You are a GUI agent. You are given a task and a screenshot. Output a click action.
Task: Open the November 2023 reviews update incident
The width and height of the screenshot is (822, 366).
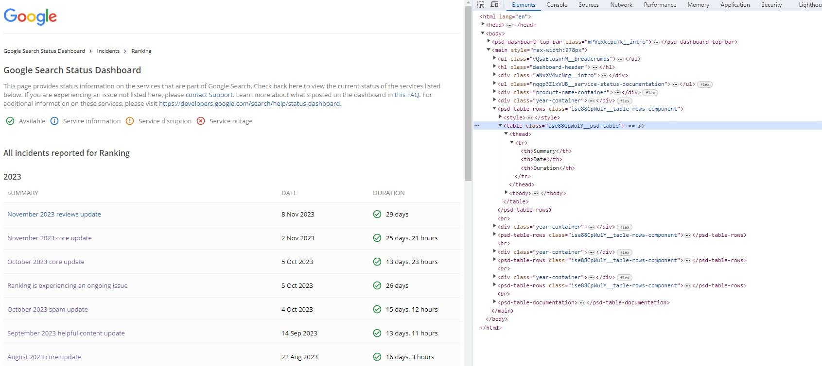(x=54, y=214)
